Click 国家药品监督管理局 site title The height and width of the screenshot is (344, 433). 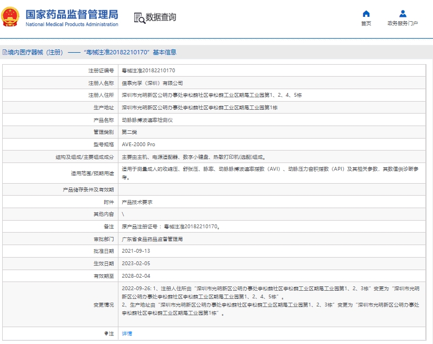point(72,14)
